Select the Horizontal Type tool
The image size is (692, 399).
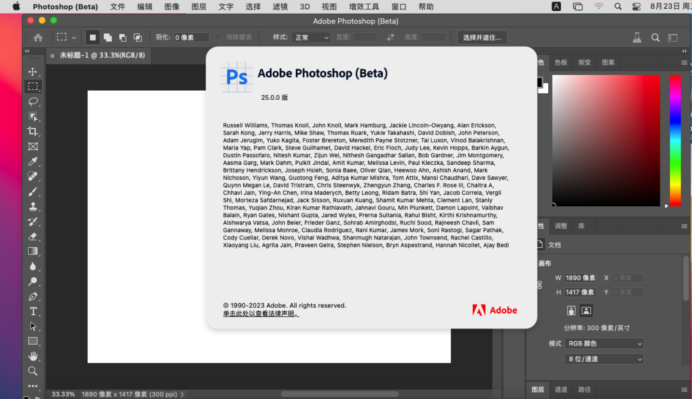(33, 311)
